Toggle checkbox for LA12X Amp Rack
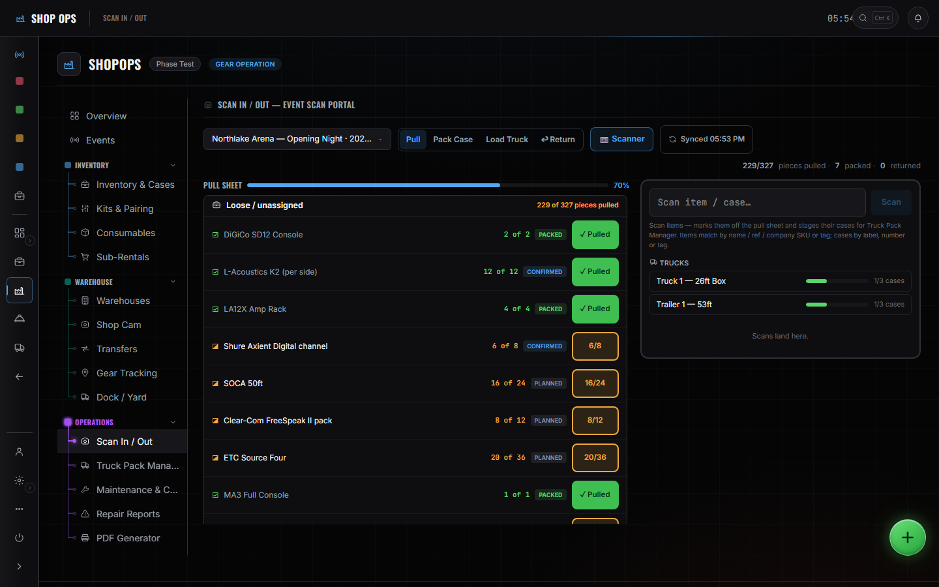 [215, 309]
